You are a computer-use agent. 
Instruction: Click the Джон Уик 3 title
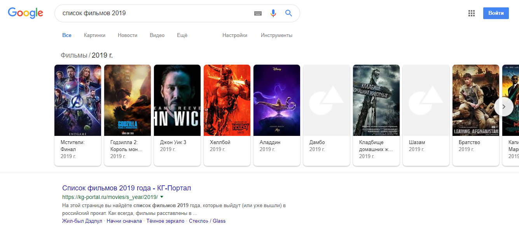[x=173, y=142]
